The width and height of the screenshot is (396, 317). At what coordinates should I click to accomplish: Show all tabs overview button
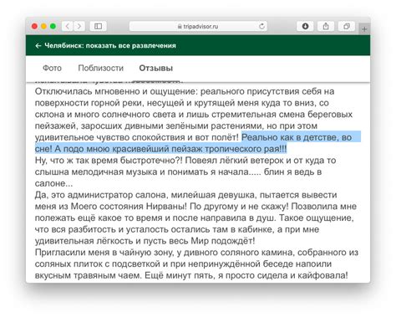click(347, 26)
